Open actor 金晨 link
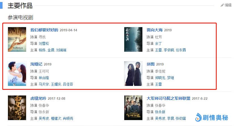Image resolution: width=236 pixels, height=126 pixels. click(x=51, y=50)
